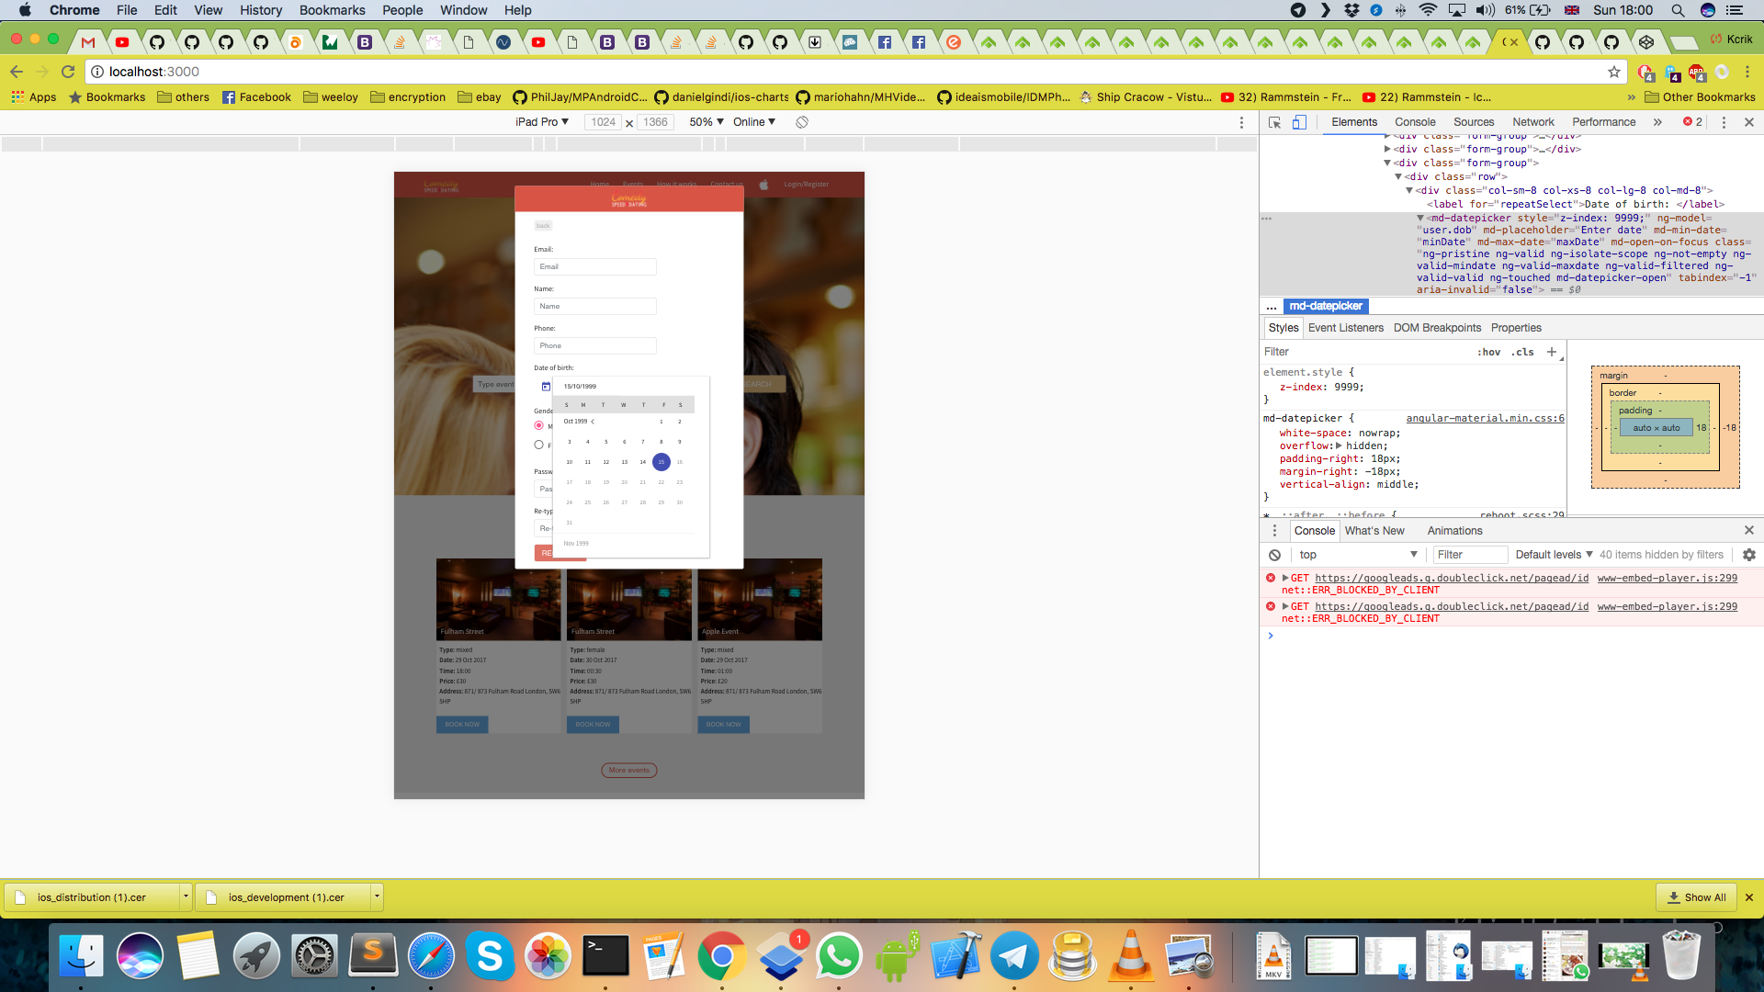The image size is (1764, 992).
Task: Toggle the .cls class editor in Styles
Action: tap(1521, 352)
